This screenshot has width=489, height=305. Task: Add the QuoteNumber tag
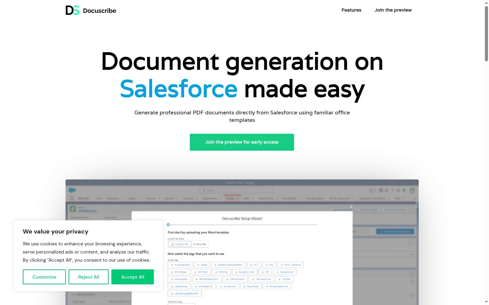click(244, 272)
